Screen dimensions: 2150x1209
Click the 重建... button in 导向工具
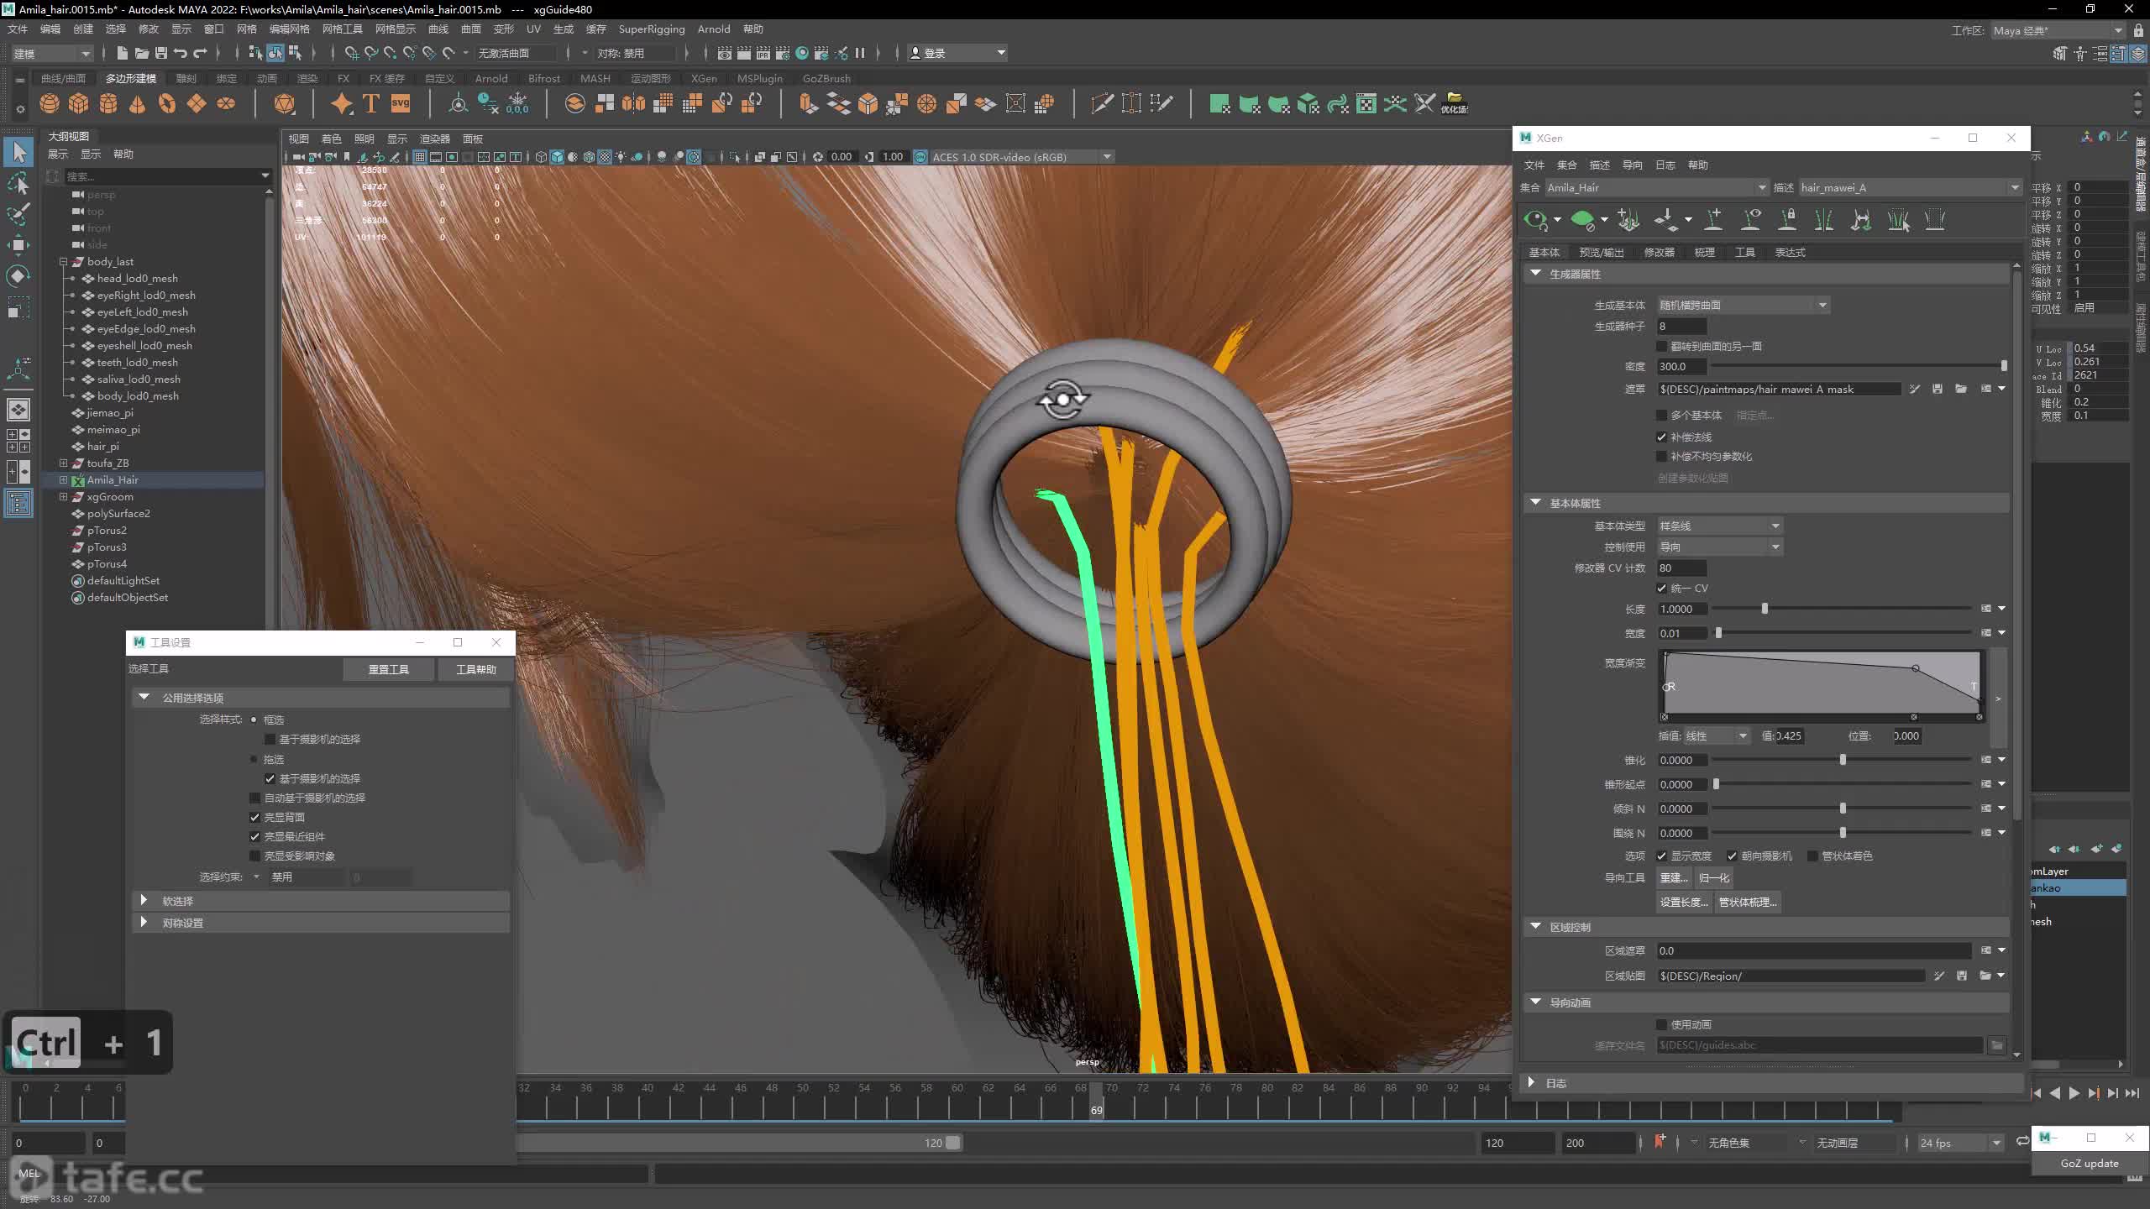1673,877
